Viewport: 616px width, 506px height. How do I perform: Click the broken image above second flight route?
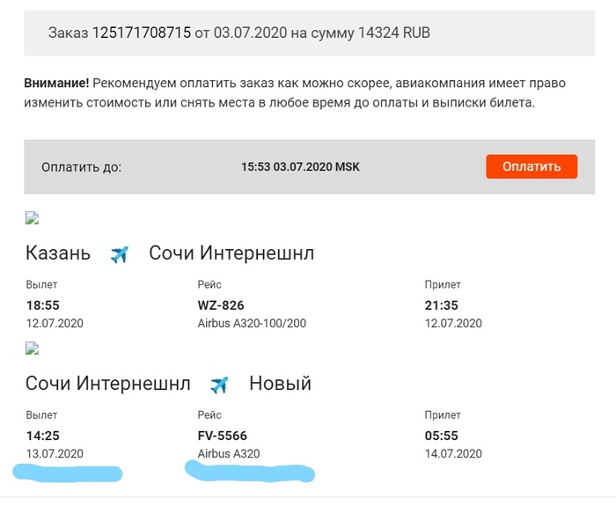[33, 348]
